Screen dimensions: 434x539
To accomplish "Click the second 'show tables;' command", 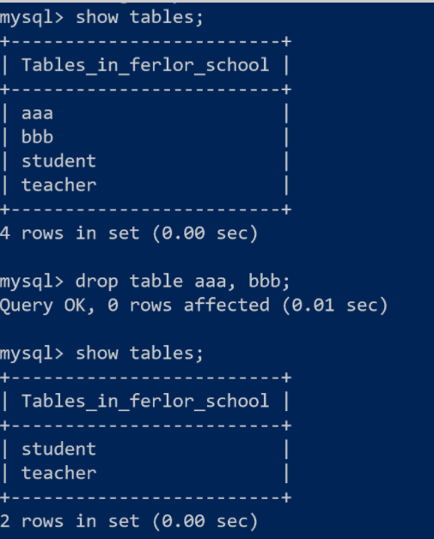I will [x=139, y=354].
